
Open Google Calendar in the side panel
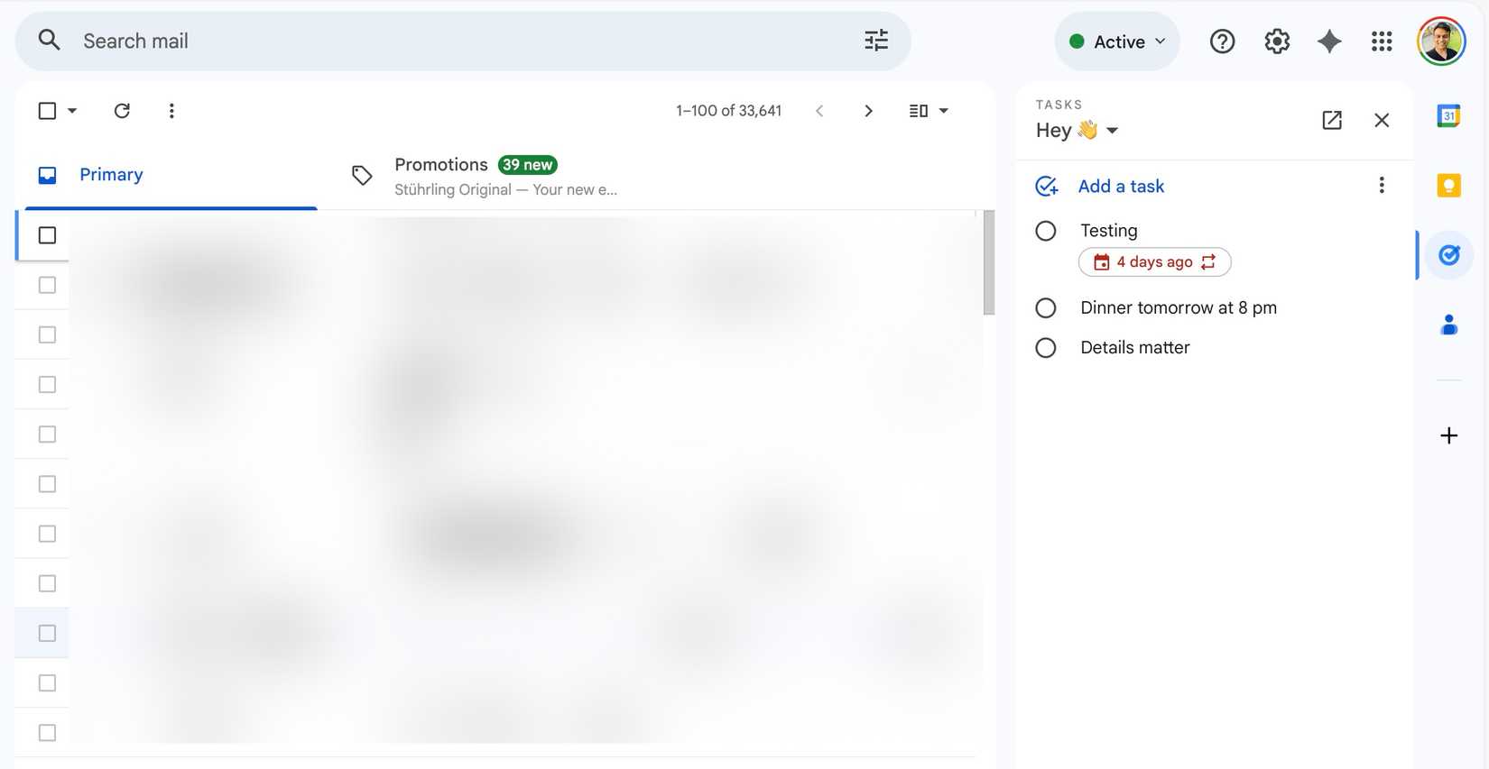(x=1448, y=115)
